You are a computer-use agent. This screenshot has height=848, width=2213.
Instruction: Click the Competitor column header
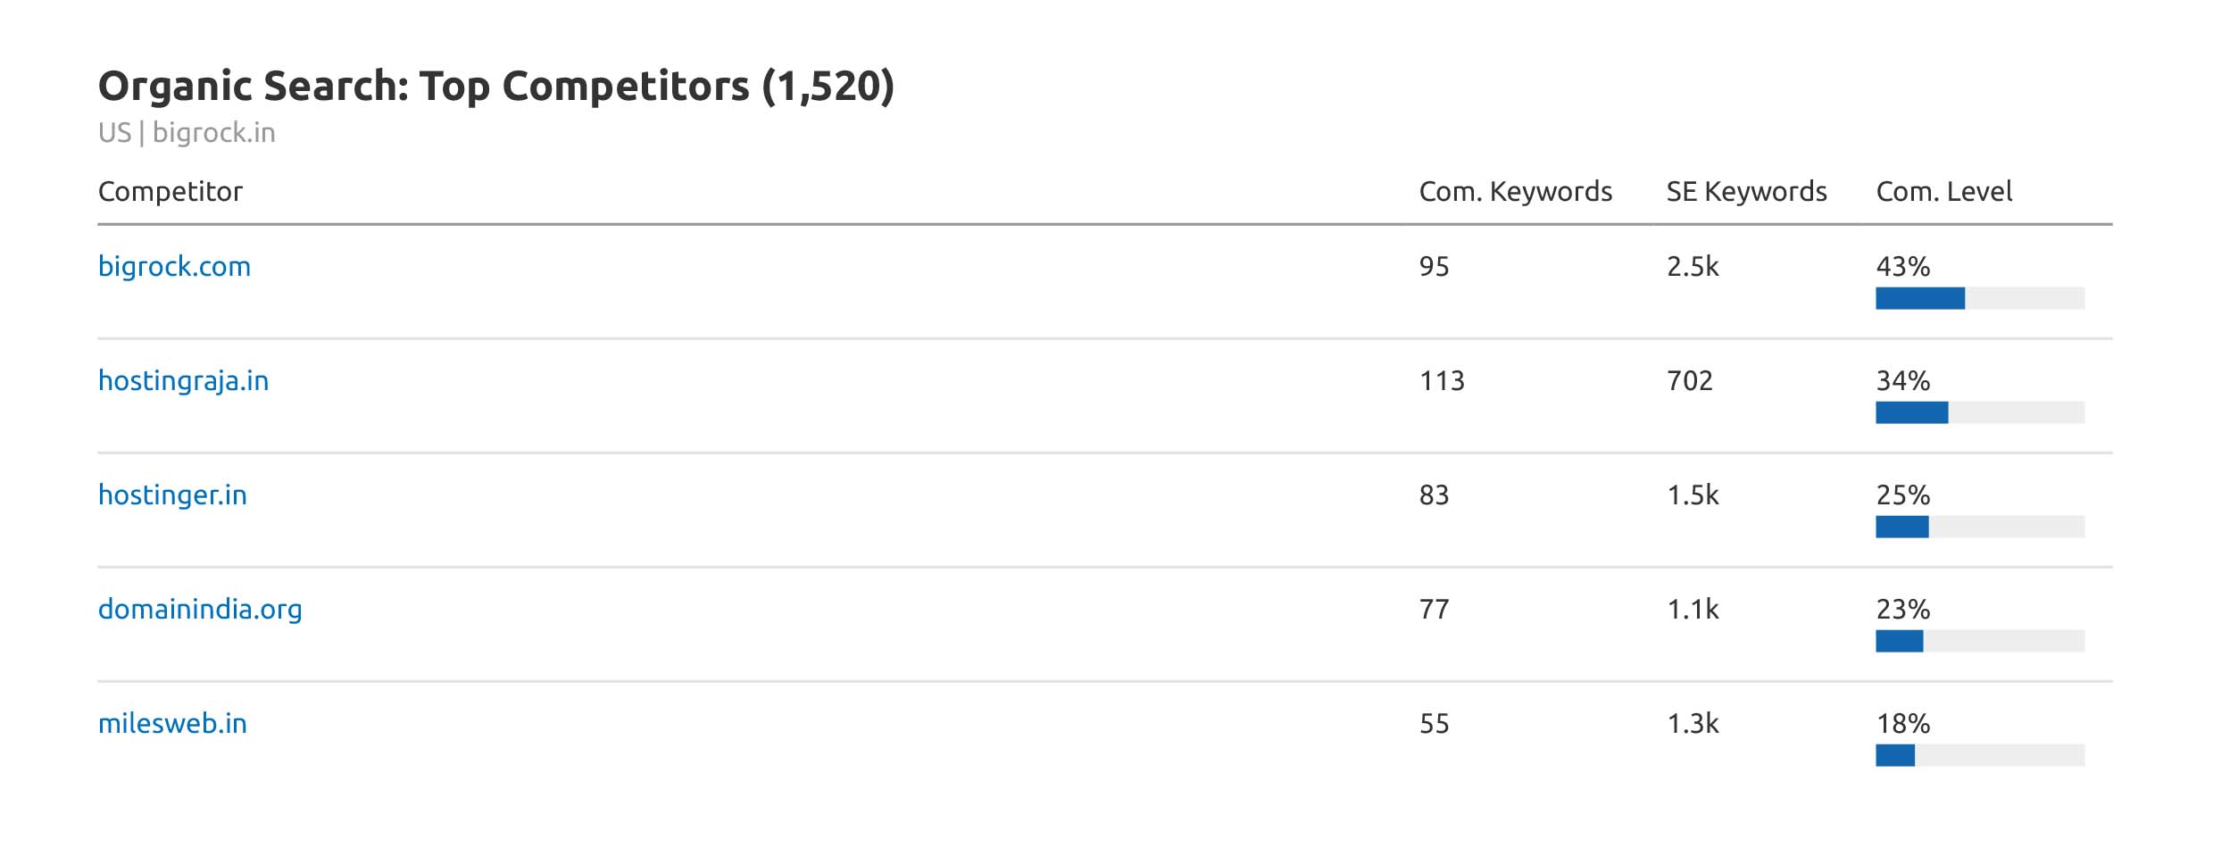pyautogui.click(x=170, y=191)
